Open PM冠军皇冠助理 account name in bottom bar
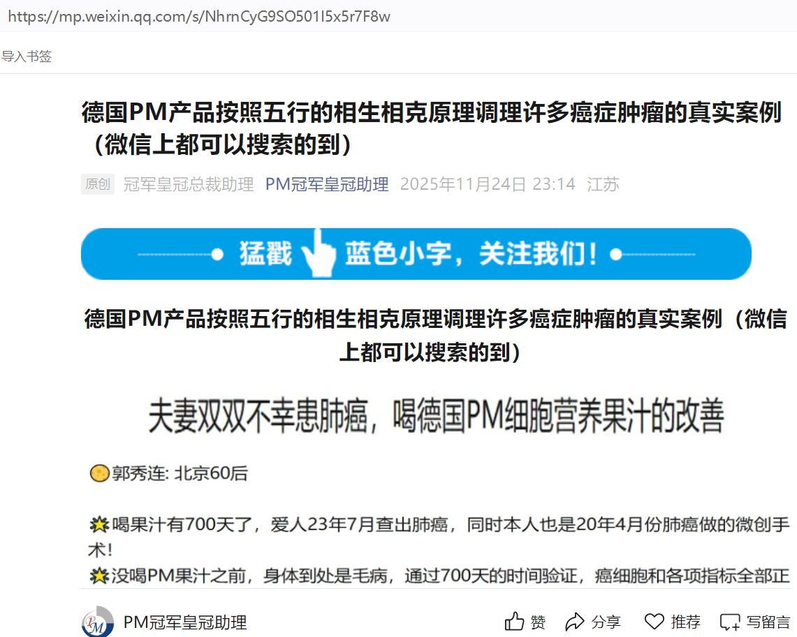 (185, 622)
